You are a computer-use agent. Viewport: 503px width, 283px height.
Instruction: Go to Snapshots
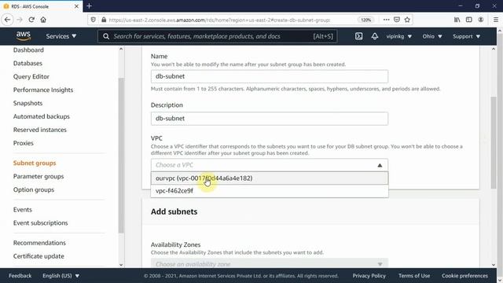pos(28,103)
